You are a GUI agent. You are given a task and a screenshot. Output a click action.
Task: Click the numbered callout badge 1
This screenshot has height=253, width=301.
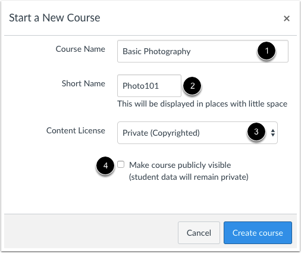tap(266, 51)
